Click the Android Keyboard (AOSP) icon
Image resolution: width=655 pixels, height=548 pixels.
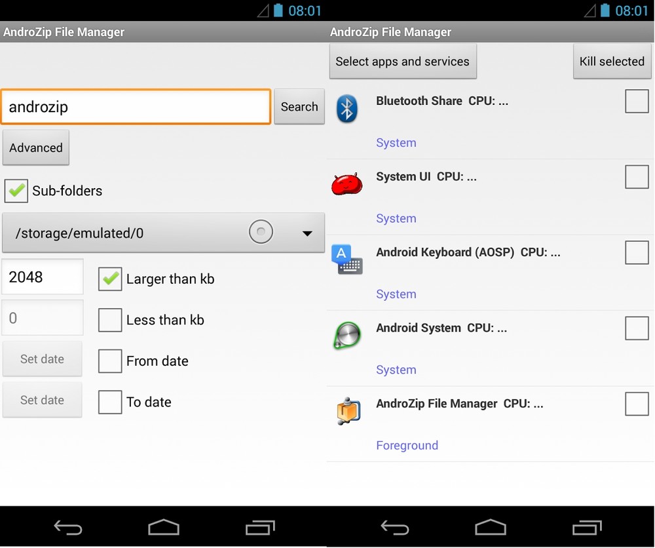click(346, 260)
